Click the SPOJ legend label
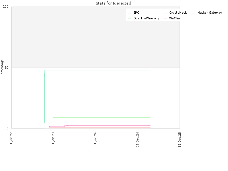The width and height of the screenshot is (228, 171). pos(137,13)
